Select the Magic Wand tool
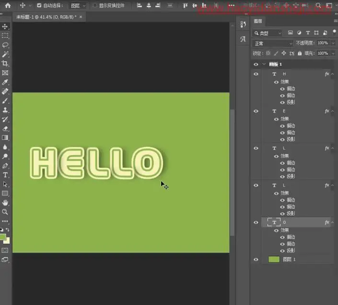Viewport: 338px width, 305px height. click(5, 54)
